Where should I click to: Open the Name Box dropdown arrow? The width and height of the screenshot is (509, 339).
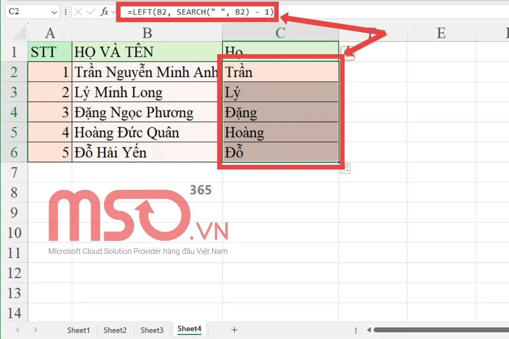pos(54,11)
